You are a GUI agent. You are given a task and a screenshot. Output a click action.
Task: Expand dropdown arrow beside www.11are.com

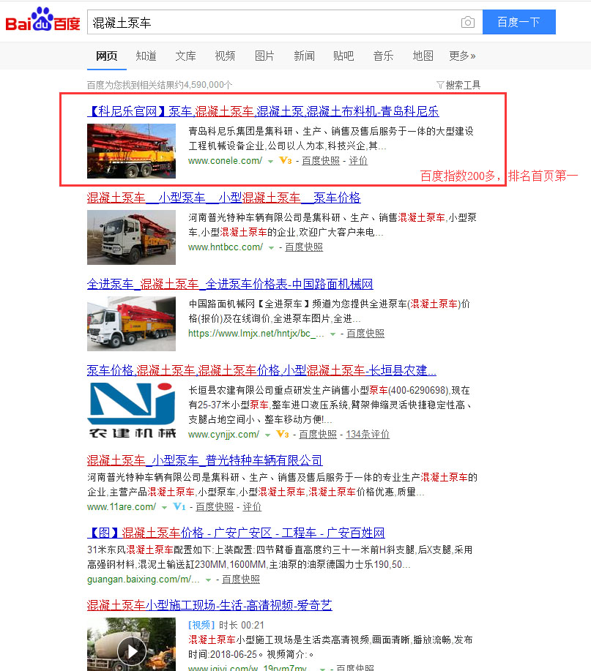[165, 508]
